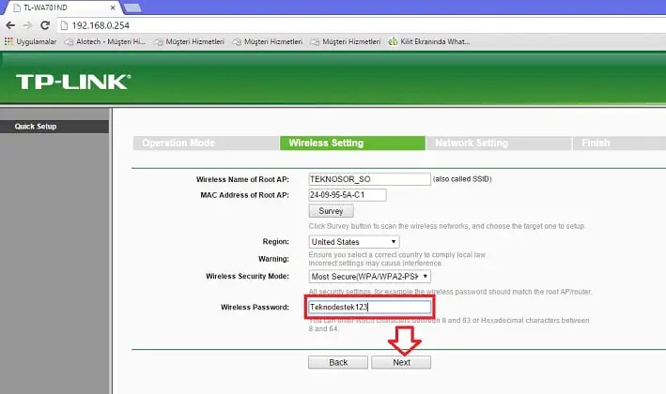Click the 'Wireless Password:' label

(255, 307)
